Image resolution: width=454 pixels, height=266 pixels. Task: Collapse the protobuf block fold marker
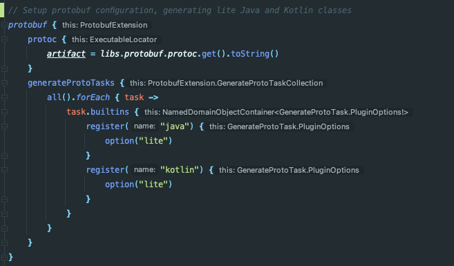coord(4,25)
